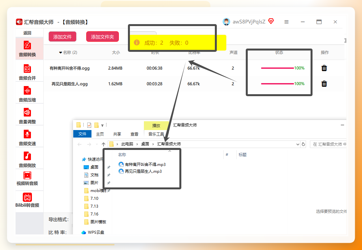Select the 快速访问 star item
The image size is (362, 250).
tap(92, 159)
